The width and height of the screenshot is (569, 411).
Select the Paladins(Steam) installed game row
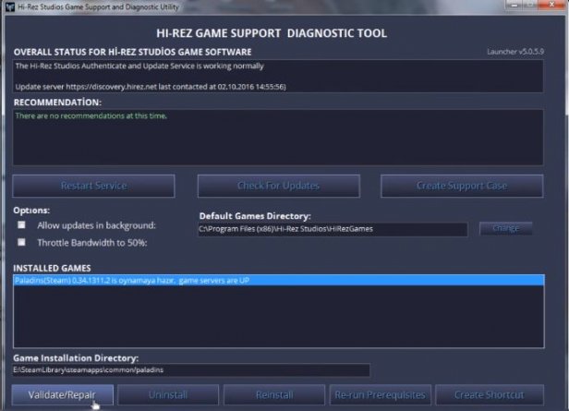(279, 281)
